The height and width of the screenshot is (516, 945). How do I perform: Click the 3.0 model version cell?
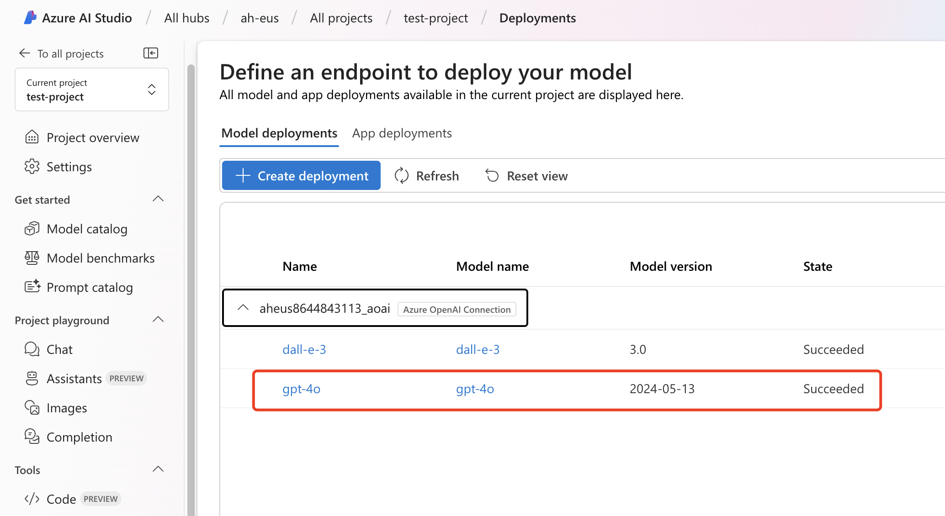coord(638,349)
